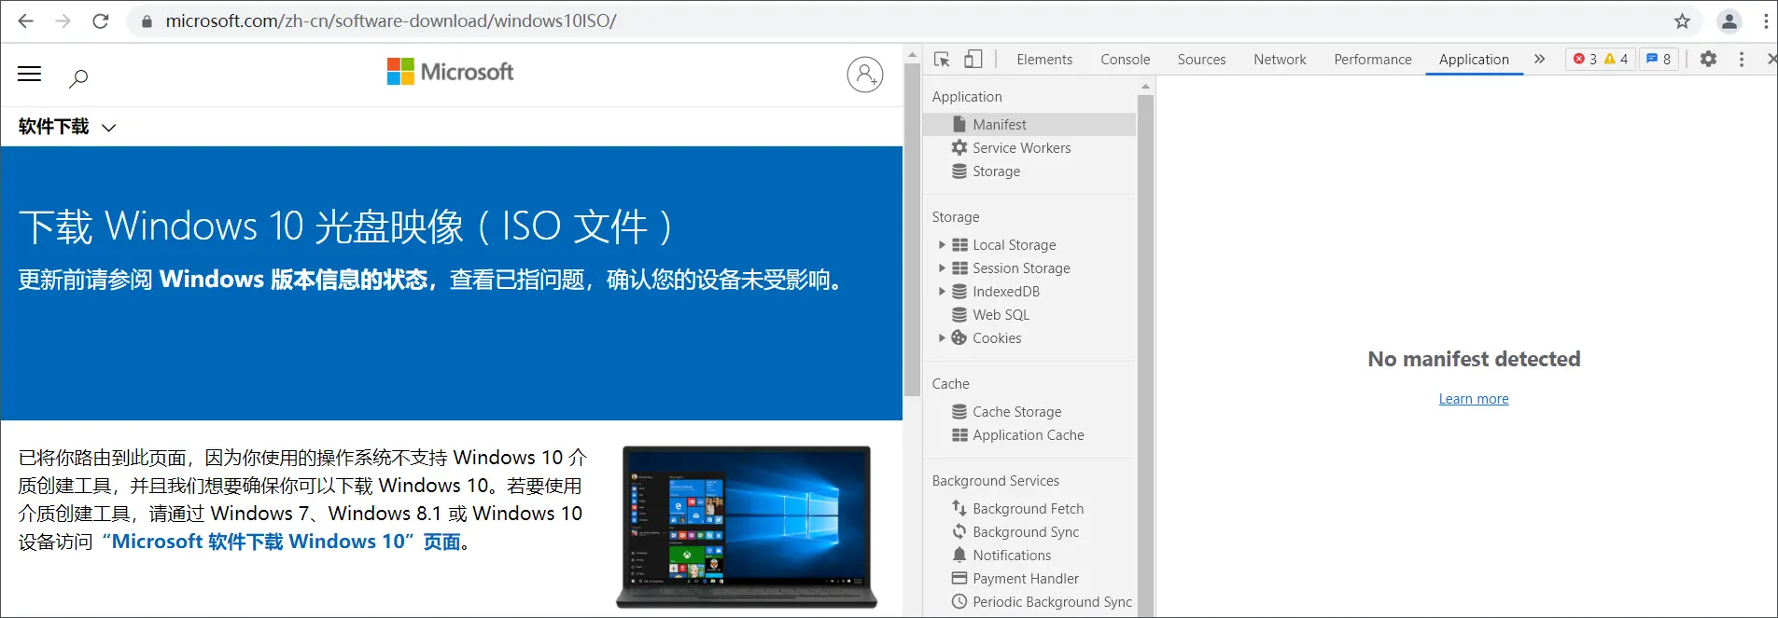
Task: Click the browser forward arrow
Action: pos(63,21)
